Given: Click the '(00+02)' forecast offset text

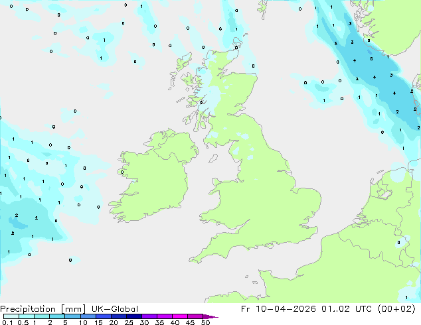Looking at the screenshot, I should [x=396, y=309].
